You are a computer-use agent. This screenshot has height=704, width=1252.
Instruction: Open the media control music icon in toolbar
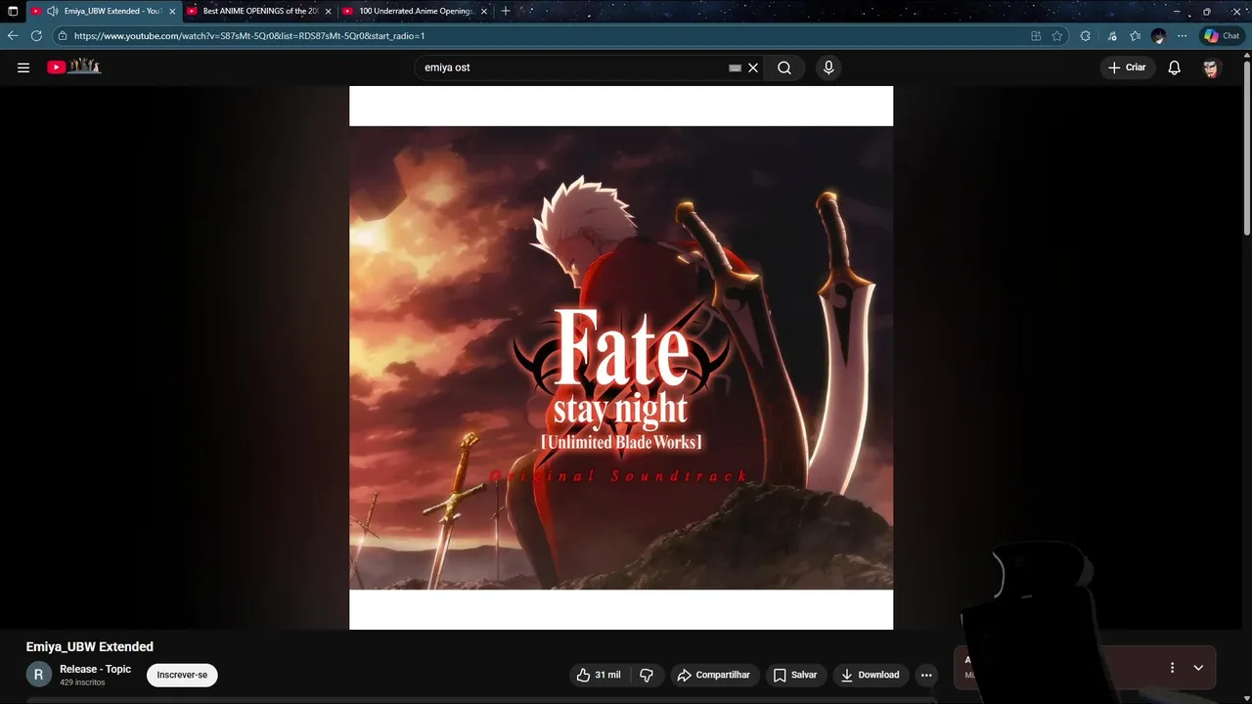click(1112, 36)
